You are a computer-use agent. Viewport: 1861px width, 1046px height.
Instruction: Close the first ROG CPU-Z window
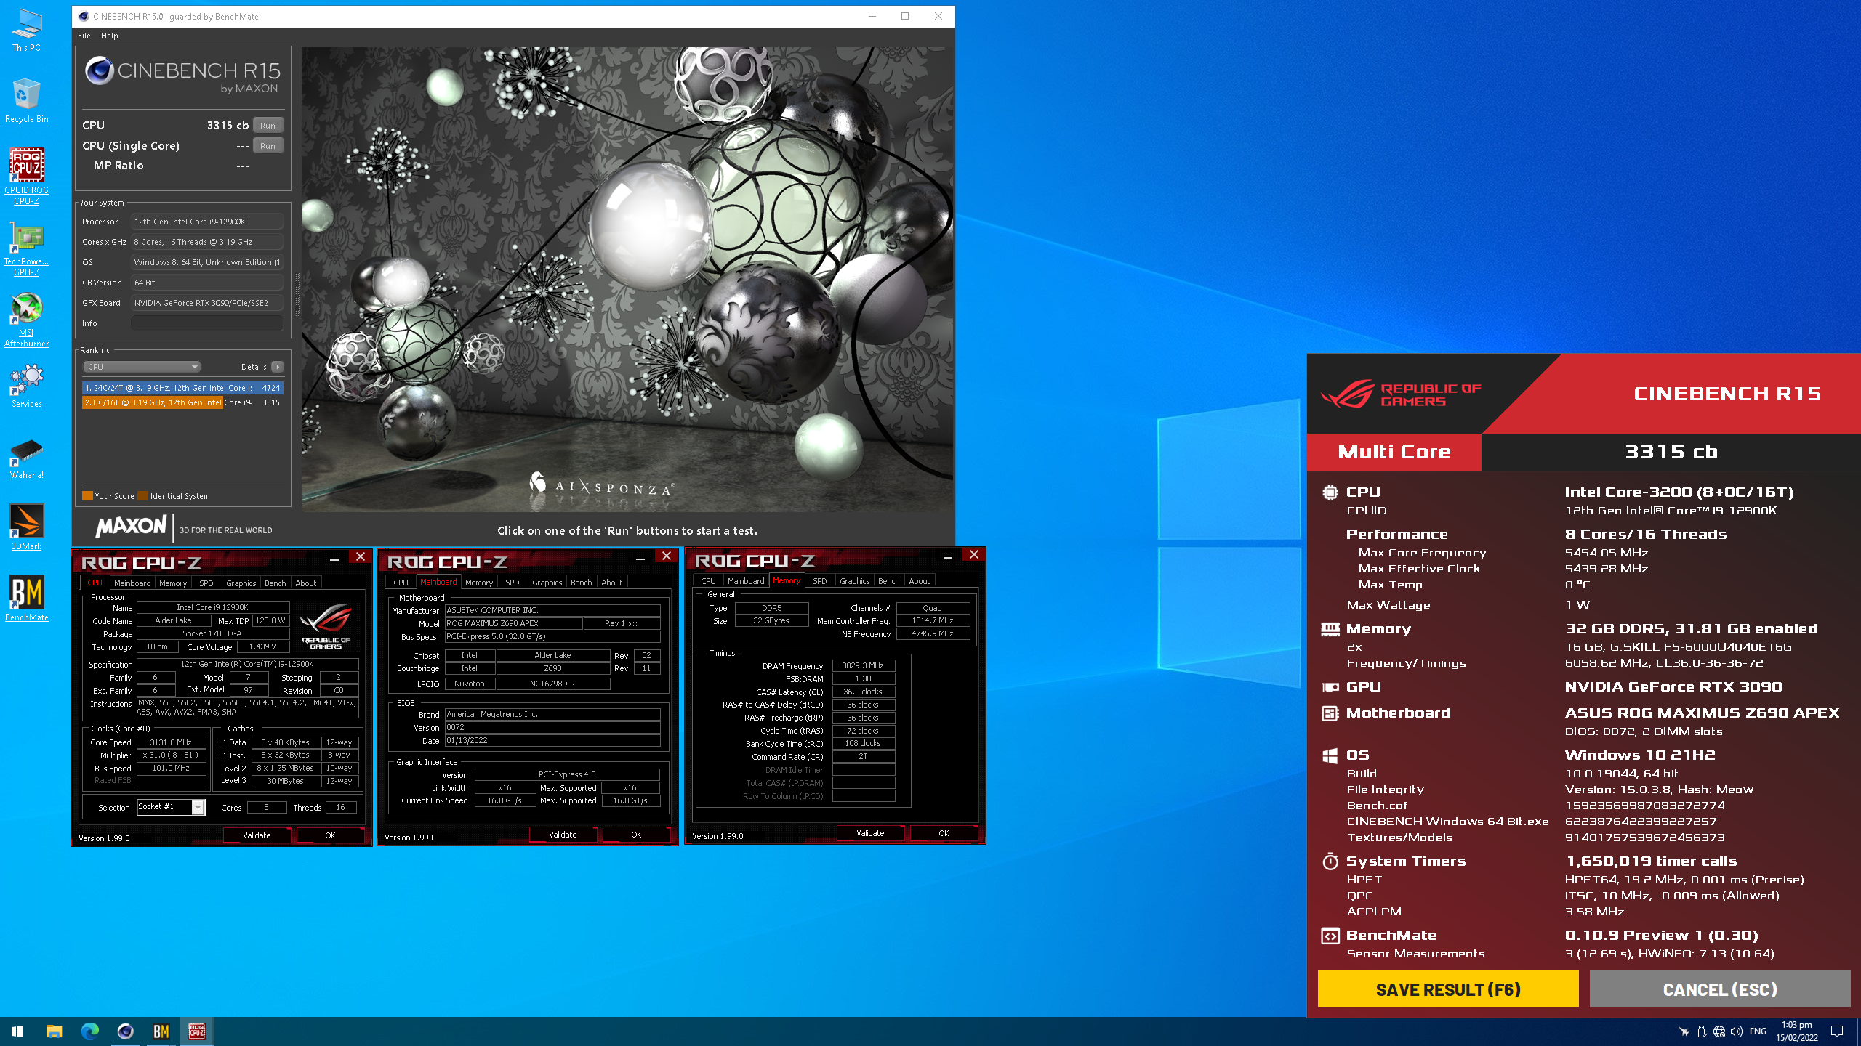[x=361, y=557]
